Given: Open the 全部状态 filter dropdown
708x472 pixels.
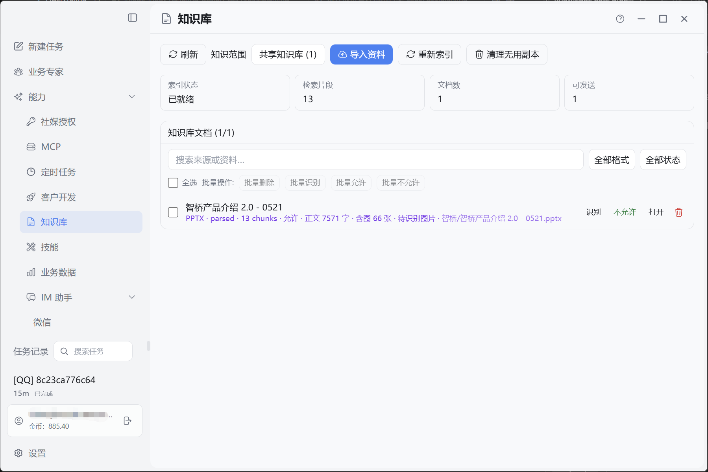Looking at the screenshot, I should point(663,160).
